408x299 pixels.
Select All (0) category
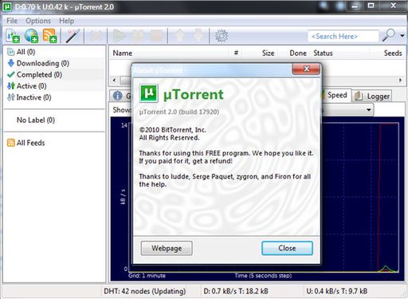(x=25, y=52)
